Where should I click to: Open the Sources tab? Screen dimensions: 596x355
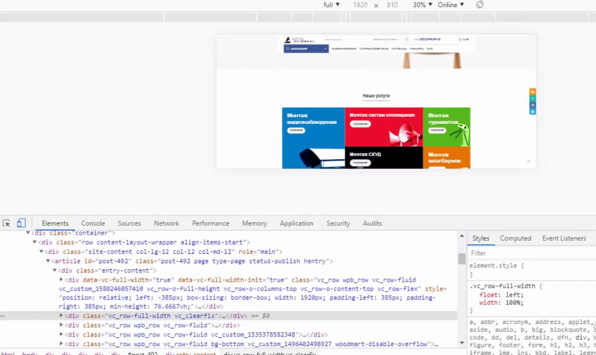tap(129, 223)
